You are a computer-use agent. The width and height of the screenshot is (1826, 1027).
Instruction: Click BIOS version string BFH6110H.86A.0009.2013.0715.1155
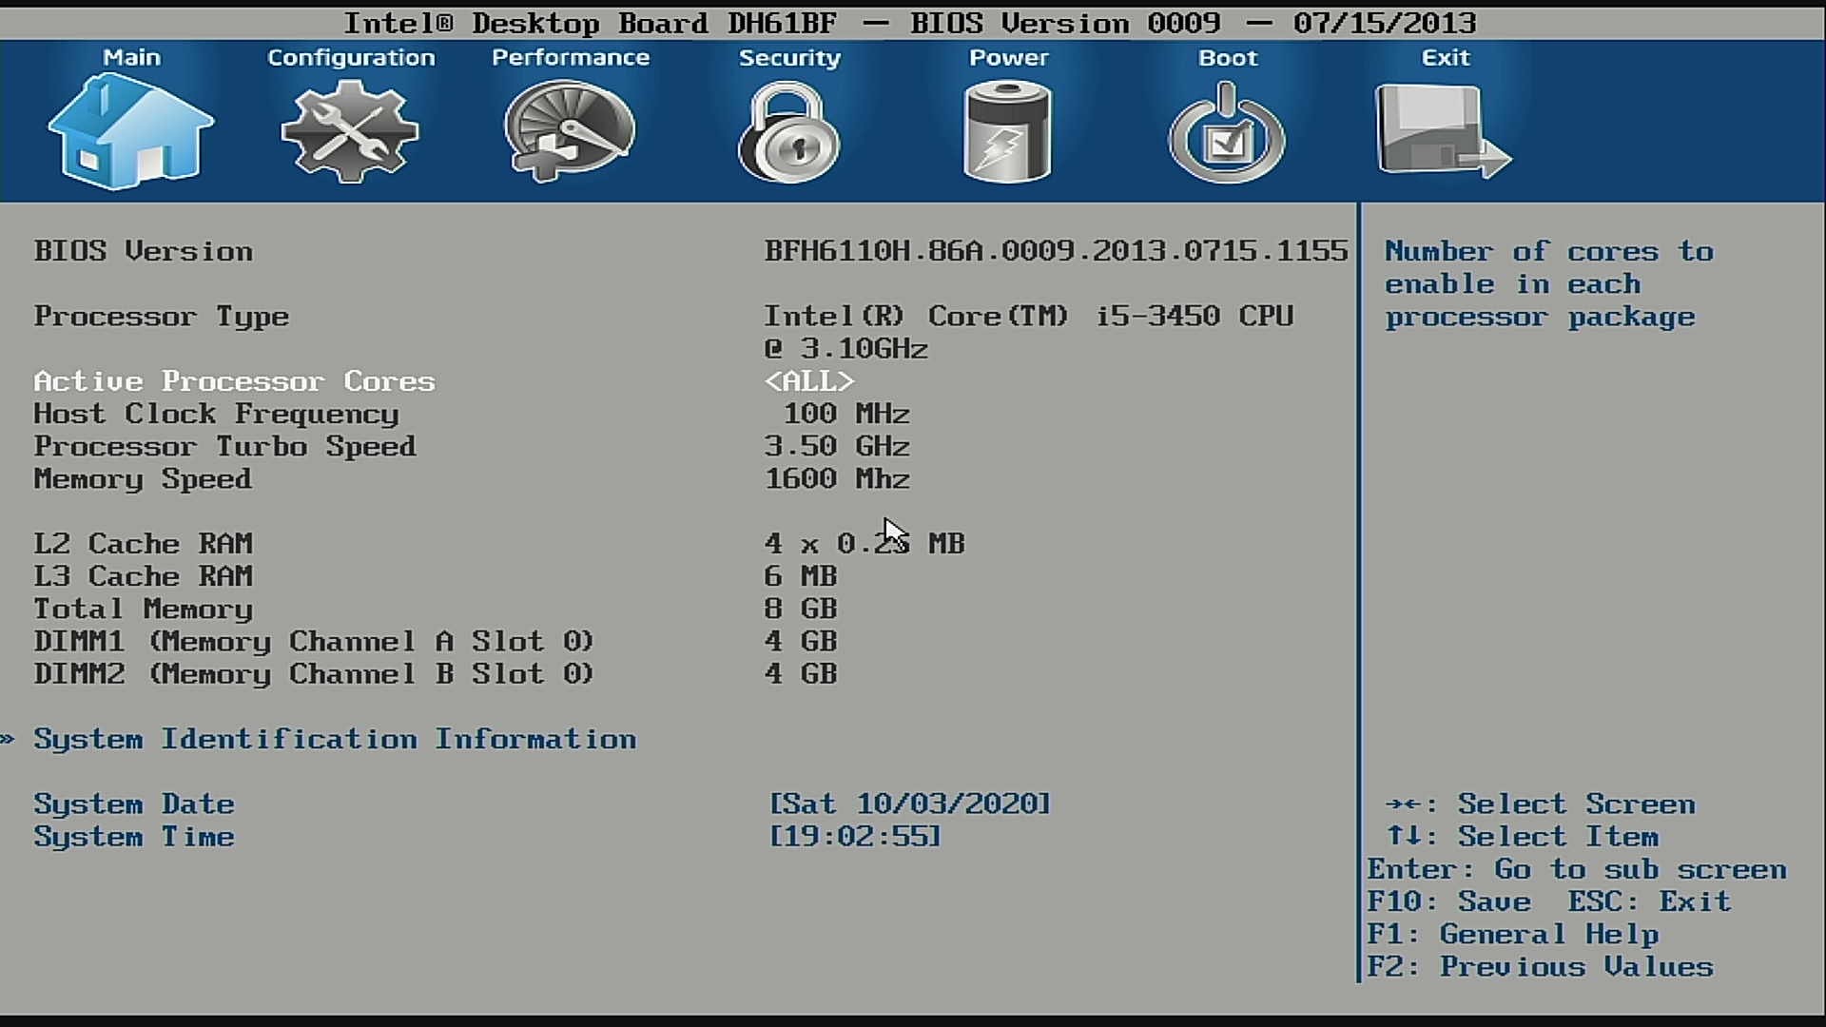point(1056,251)
